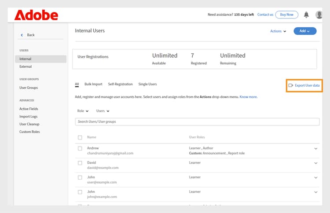The width and height of the screenshot is (330, 213).
Task: Select the checkbox for Andrew
Action: (80, 148)
